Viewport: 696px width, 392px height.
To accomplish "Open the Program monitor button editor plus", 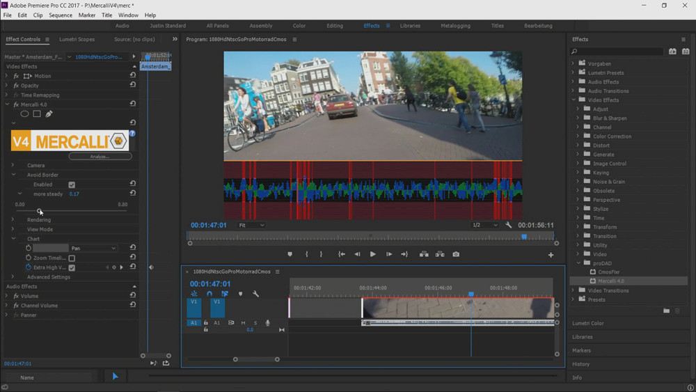I will point(551,256).
